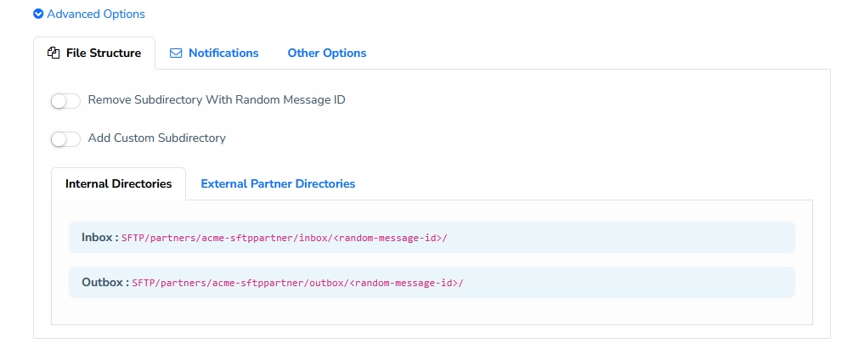Click the 'Outbox :' label
The width and height of the screenshot is (864, 349).
(105, 283)
